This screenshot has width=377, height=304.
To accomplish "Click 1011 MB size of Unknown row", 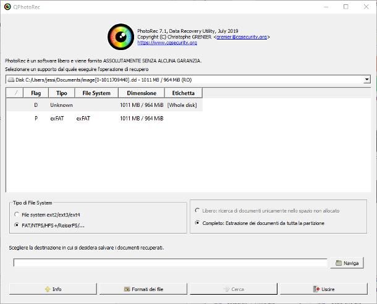I will click(142, 105).
